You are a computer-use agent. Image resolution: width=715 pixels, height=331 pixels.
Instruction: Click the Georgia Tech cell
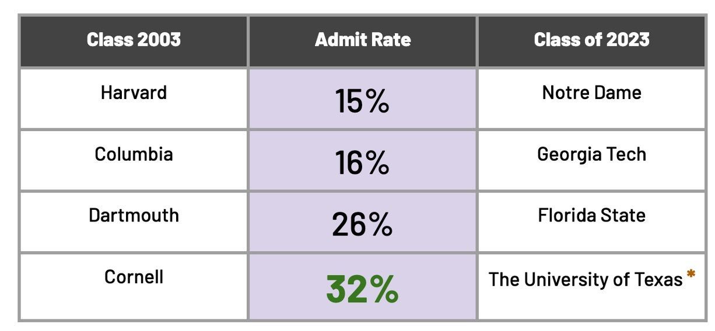pos(591,160)
